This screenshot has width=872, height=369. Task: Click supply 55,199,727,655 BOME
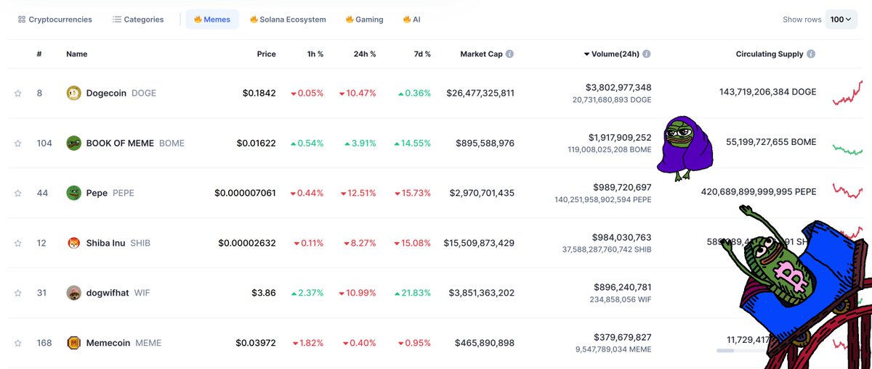771,142
